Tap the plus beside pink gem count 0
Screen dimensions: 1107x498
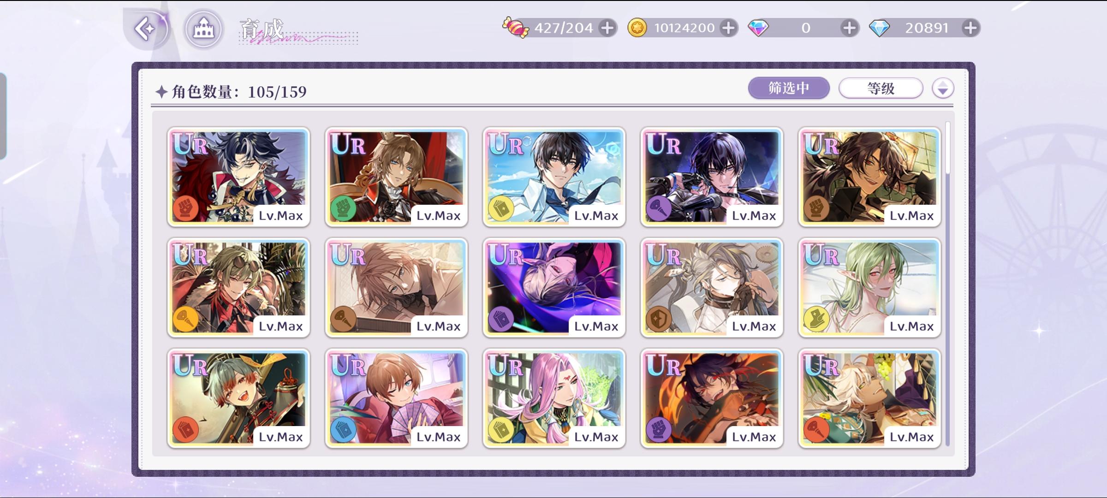[x=849, y=28]
